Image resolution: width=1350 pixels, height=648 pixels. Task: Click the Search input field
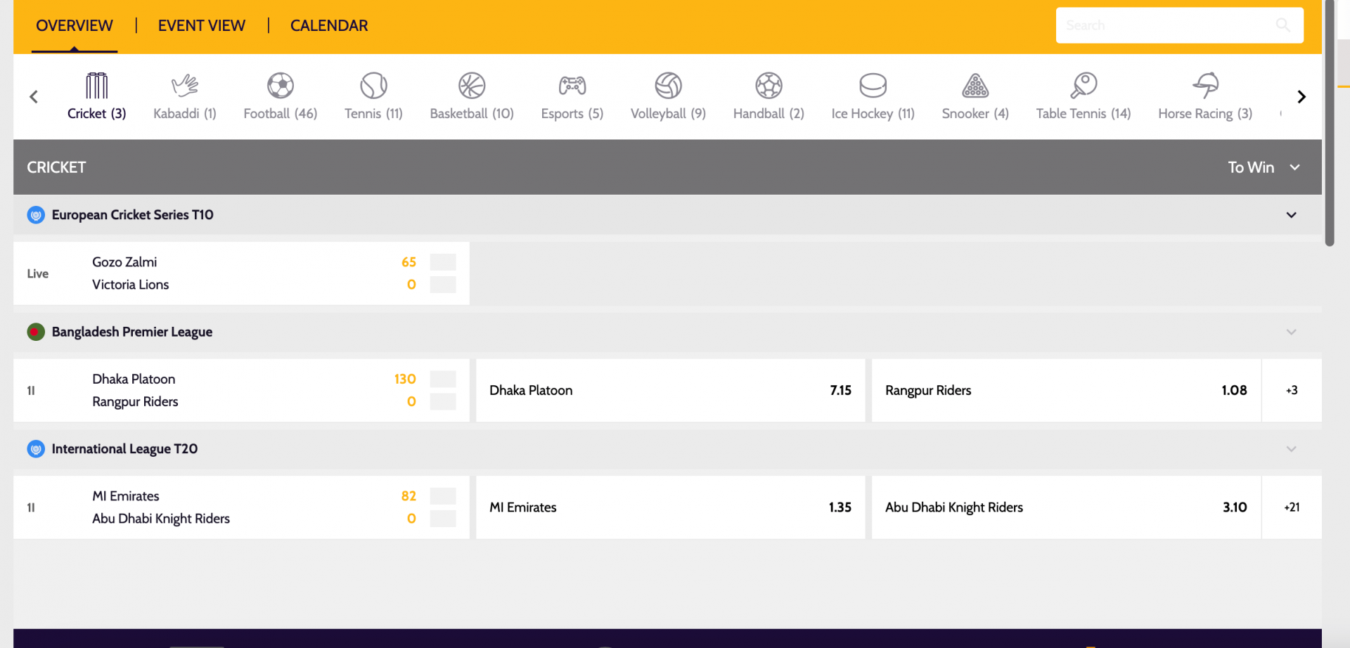coord(1167,25)
